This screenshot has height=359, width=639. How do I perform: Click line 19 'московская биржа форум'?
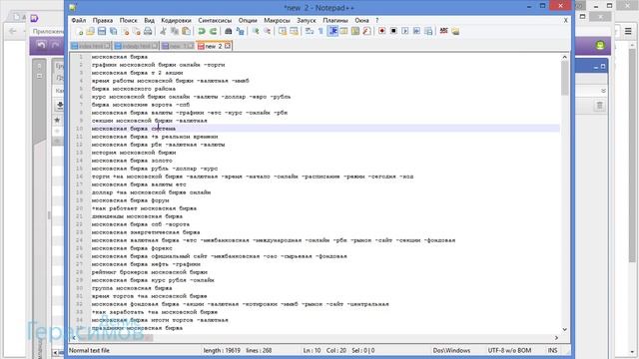130,200
